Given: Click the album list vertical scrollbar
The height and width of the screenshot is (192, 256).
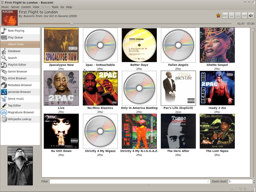Looking at the screenshot, I should [253, 102].
